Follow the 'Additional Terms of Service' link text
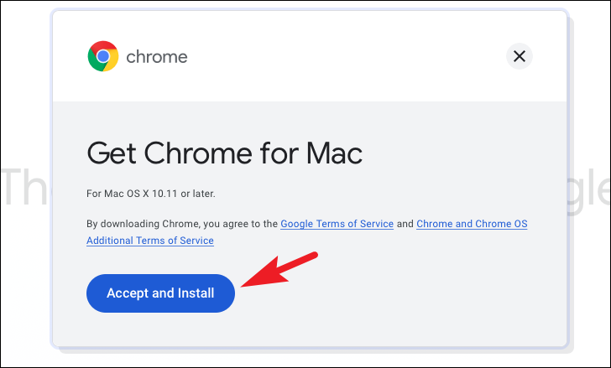The height and width of the screenshot is (368, 611). tap(150, 241)
